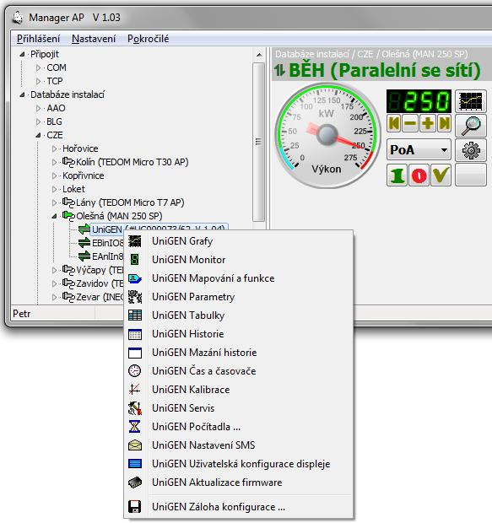The width and height of the screenshot is (492, 523).
Task: Expand the TCP tree node
Action: coord(38,81)
